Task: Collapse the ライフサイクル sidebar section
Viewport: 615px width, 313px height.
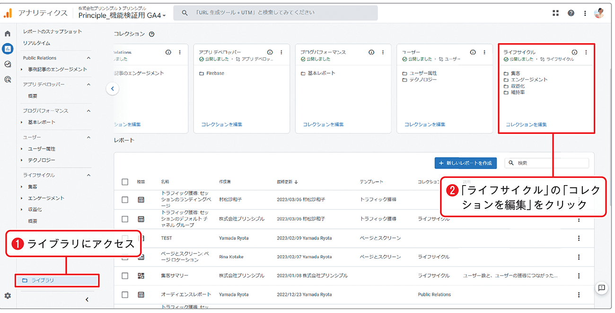Action: (x=88, y=175)
